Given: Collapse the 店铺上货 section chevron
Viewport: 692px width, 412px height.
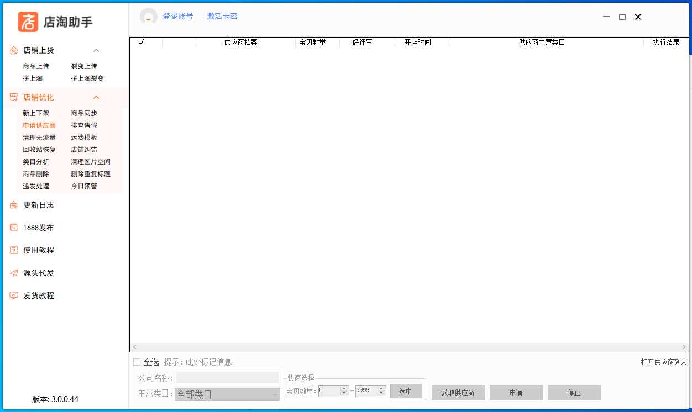Looking at the screenshot, I should (97, 50).
